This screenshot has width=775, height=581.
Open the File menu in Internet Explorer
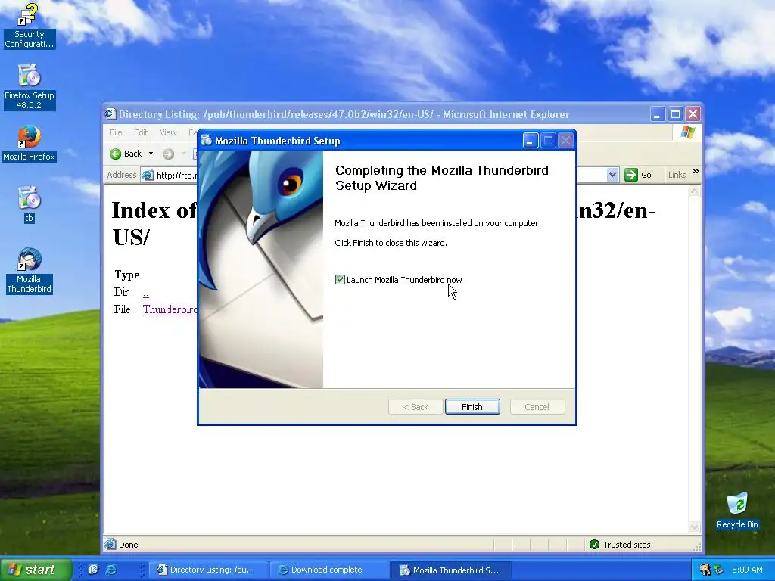tap(116, 132)
